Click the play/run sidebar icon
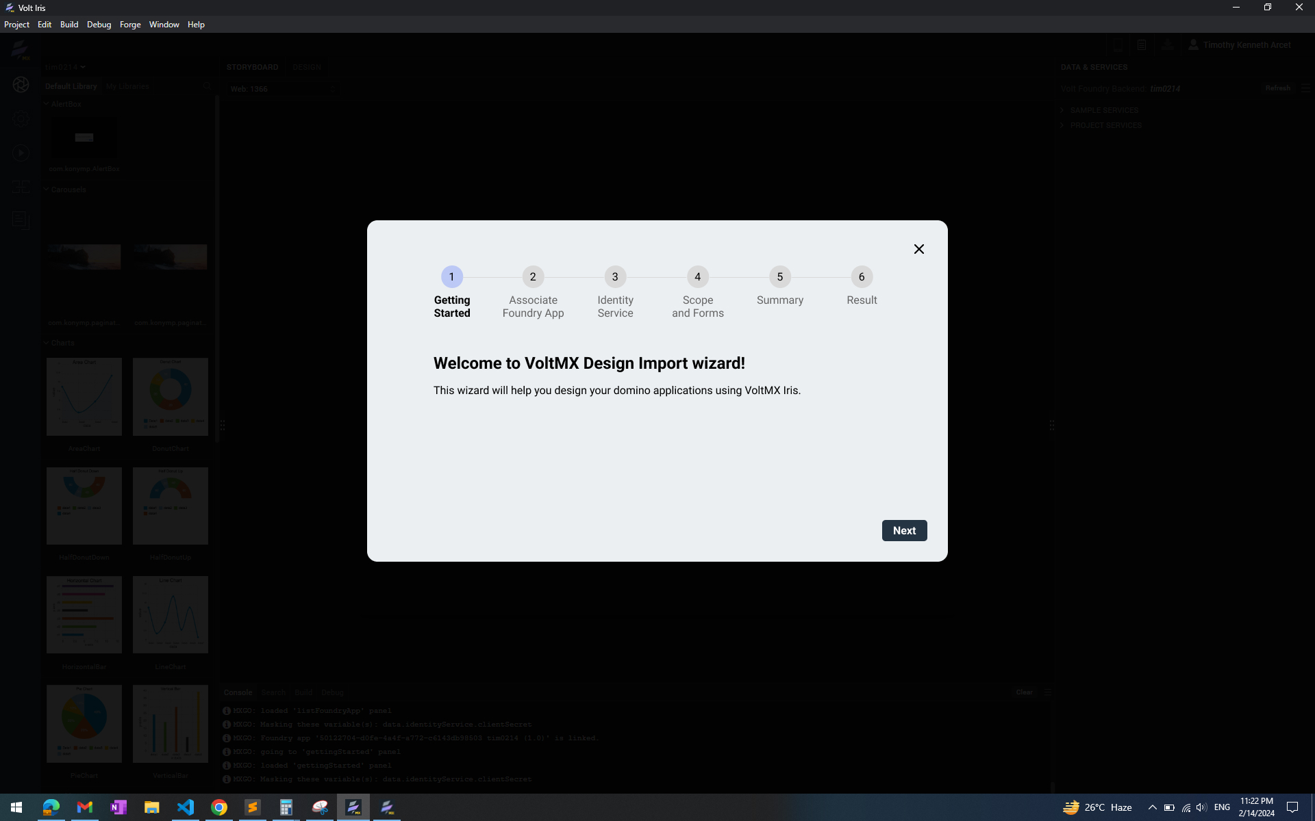1315x821 pixels. tap(21, 153)
